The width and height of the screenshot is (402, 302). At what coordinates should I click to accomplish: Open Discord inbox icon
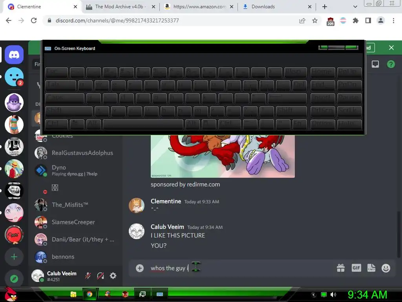(375, 64)
